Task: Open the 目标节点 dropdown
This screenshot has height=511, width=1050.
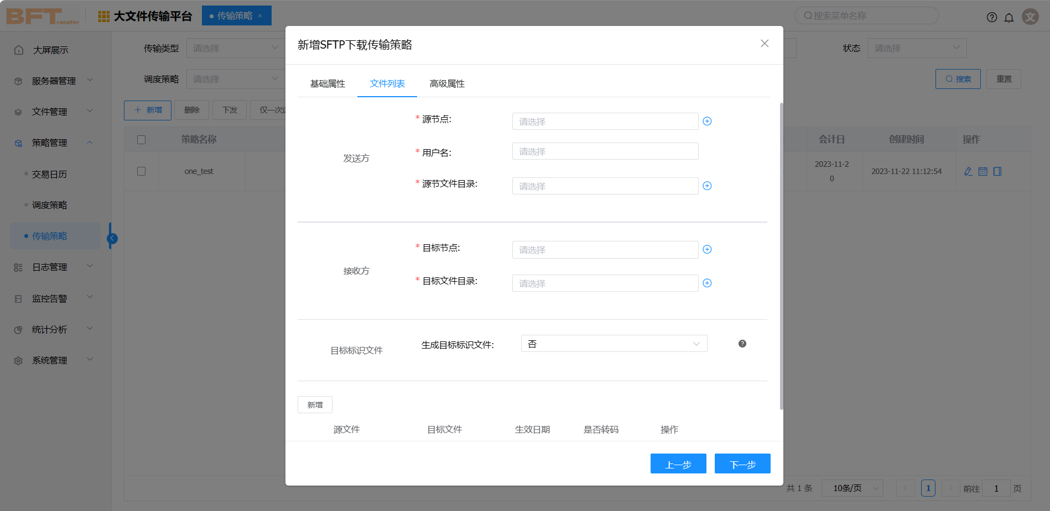Action: click(605, 250)
